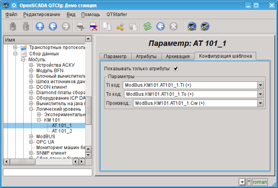Click the Add item toolbar icon
The height and width of the screenshot is (188, 278).
(x=80, y=26)
